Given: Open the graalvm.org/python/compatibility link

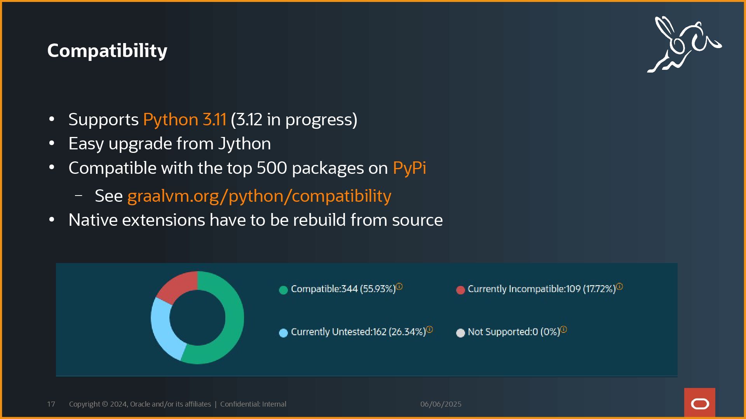Looking at the screenshot, I should [x=259, y=196].
